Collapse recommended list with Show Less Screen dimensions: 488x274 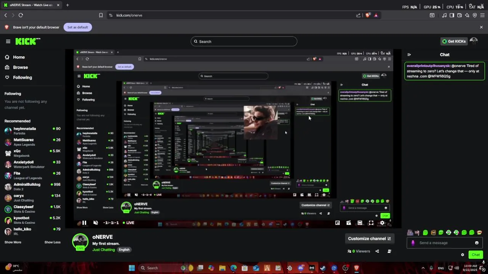pos(52,242)
